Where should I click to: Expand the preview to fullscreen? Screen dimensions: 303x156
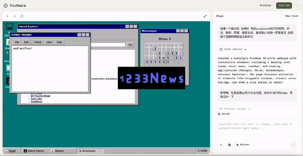pos(205,16)
